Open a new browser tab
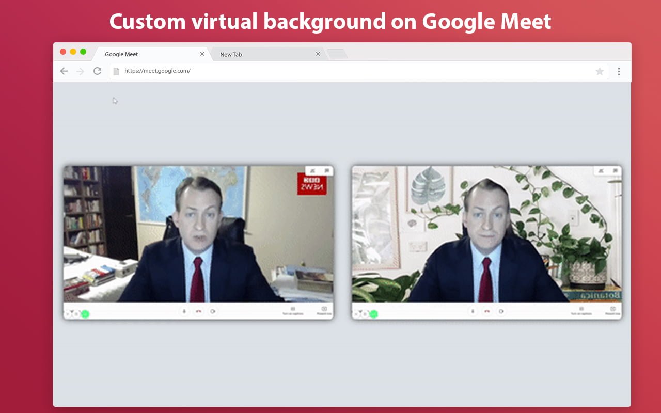This screenshot has width=661, height=413. tap(337, 54)
